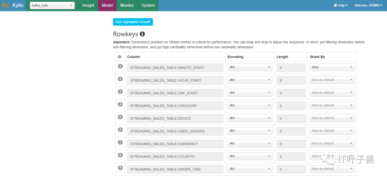Click row ID badge 9

pos(120,168)
